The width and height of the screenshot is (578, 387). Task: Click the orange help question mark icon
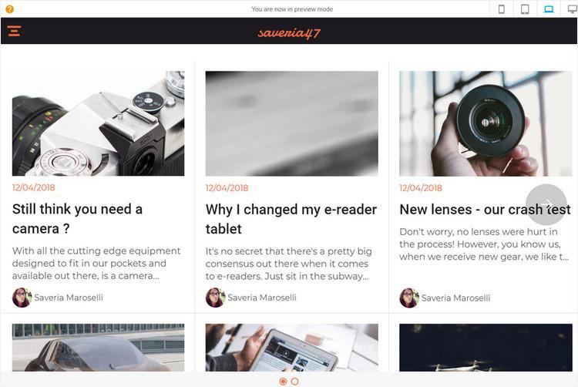pos(9,9)
